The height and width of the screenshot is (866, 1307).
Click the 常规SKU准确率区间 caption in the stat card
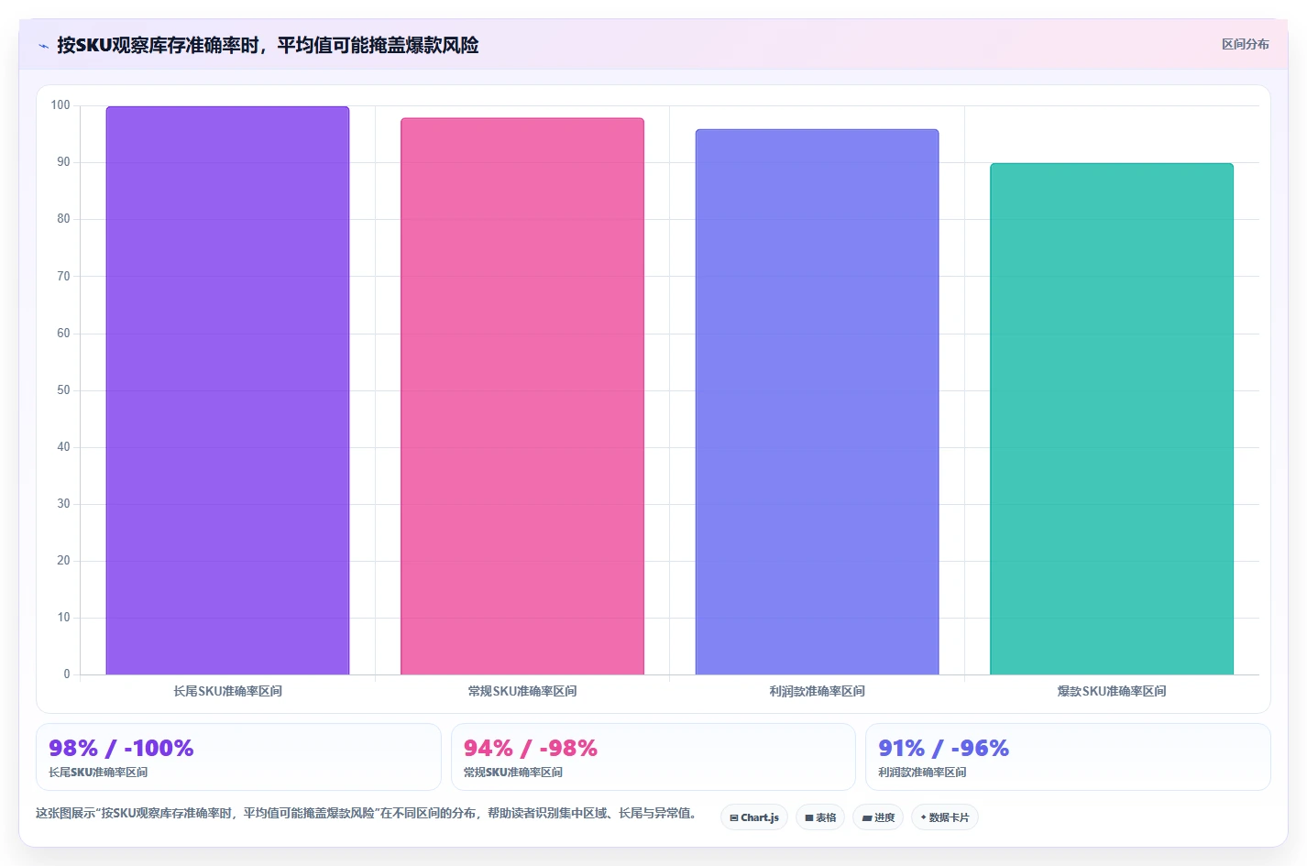[513, 773]
